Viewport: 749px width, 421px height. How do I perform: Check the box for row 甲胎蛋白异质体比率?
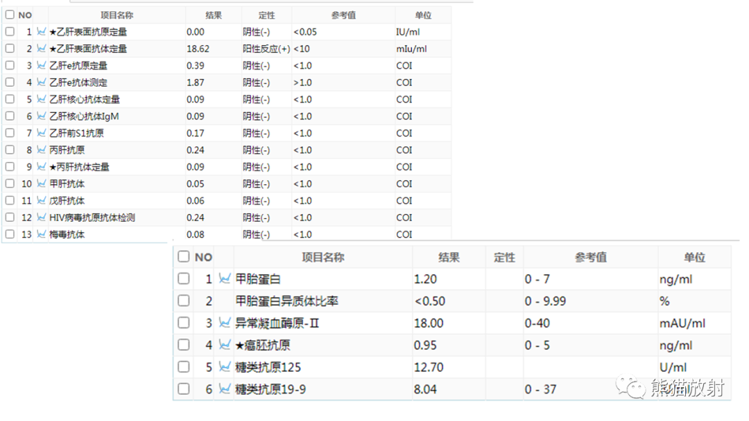pos(183,301)
